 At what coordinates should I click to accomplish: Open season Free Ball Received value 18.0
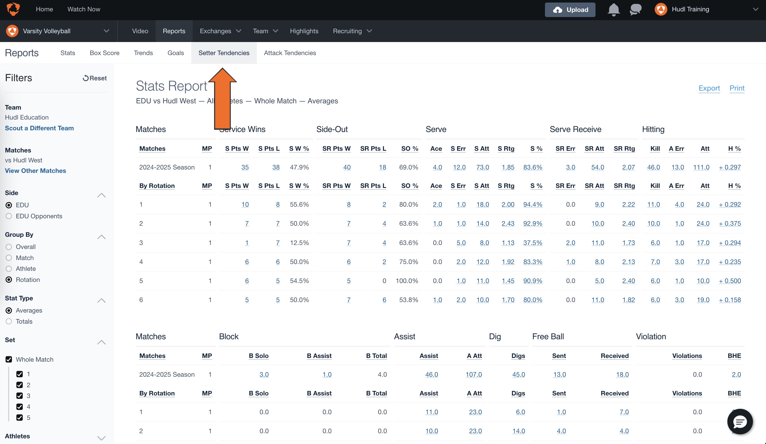(622, 374)
